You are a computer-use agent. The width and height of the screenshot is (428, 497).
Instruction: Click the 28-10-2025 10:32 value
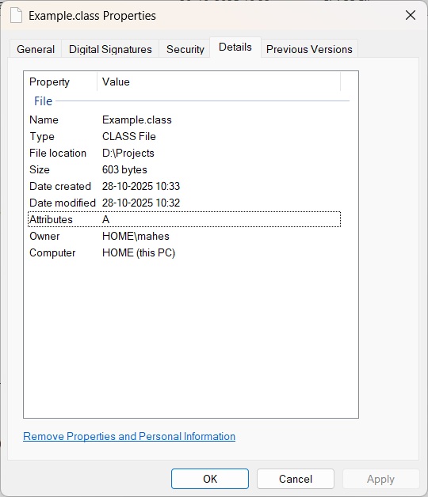(x=141, y=203)
